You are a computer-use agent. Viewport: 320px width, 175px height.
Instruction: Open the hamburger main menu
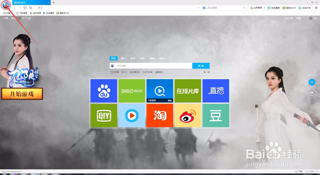(x=316, y=8)
